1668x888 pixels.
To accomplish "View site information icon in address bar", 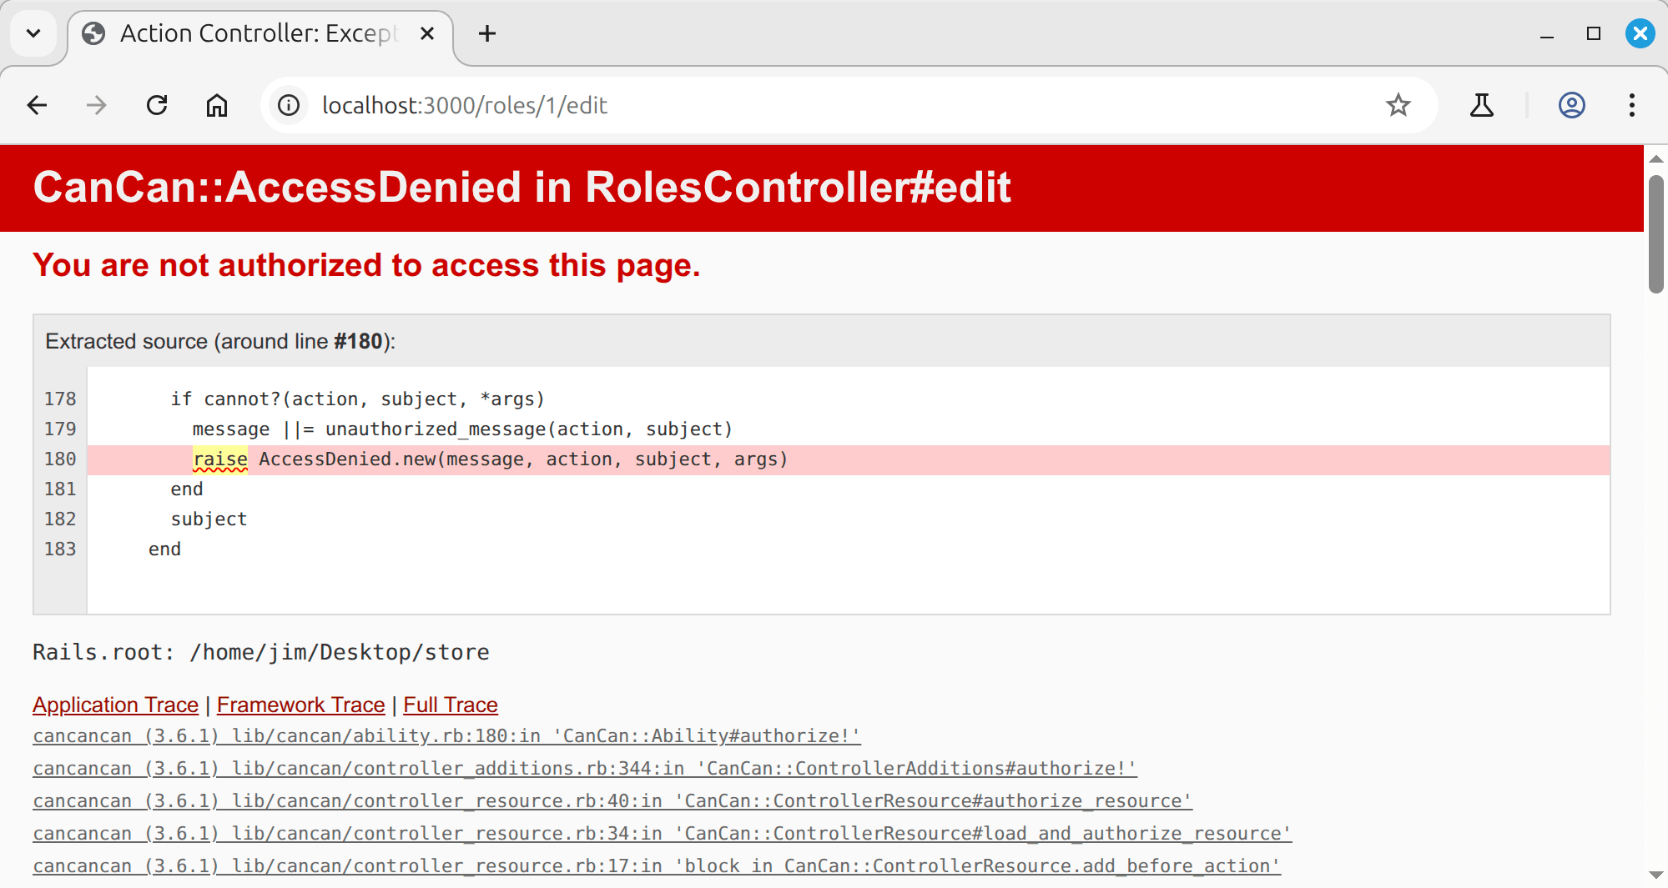I will [x=289, y=105].
